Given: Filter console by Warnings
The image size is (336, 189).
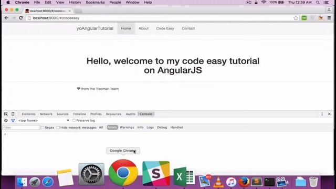Looking at the screenshot, I should tap(127, 127).
